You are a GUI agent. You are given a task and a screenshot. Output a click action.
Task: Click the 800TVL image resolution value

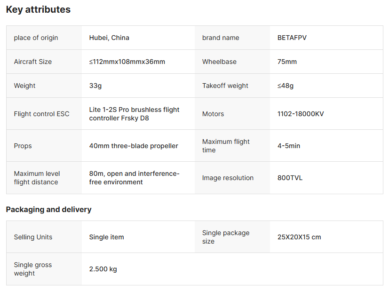(290, 178)
